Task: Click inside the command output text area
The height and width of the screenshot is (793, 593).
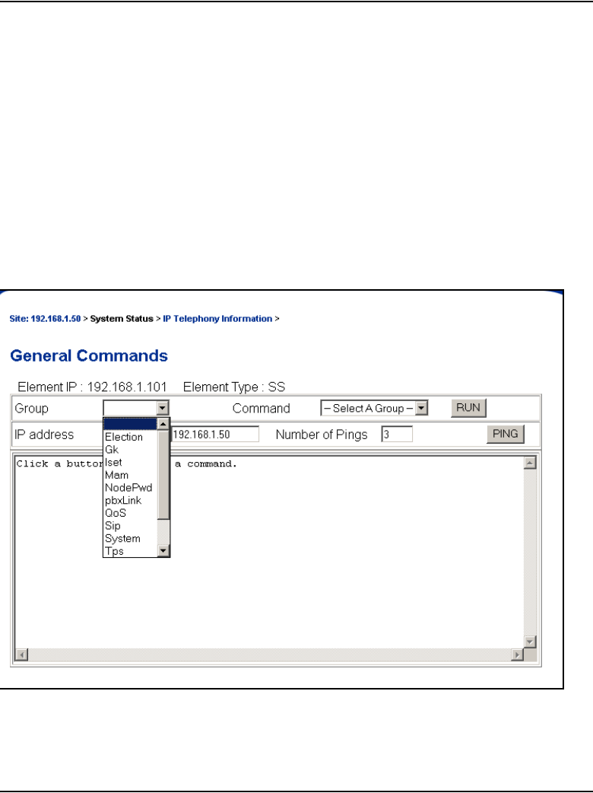Action: tap(268, 553)
